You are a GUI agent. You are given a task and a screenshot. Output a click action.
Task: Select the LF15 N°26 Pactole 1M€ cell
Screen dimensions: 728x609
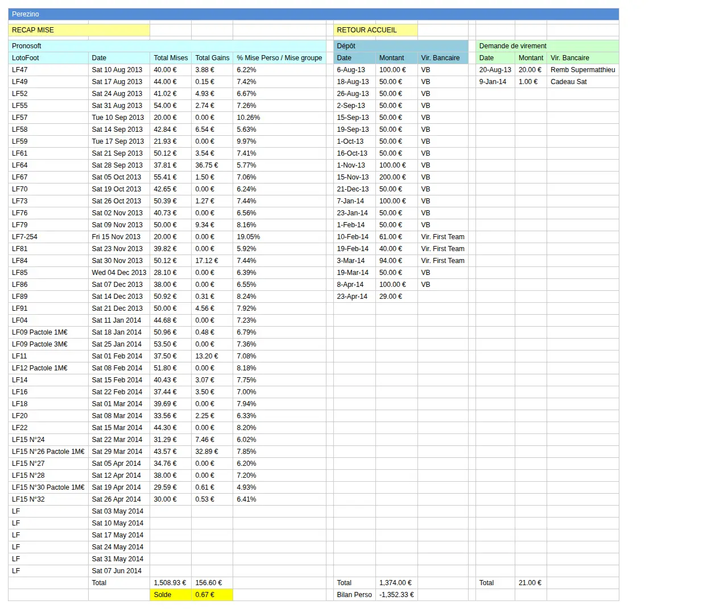click(x=48, y=452)
